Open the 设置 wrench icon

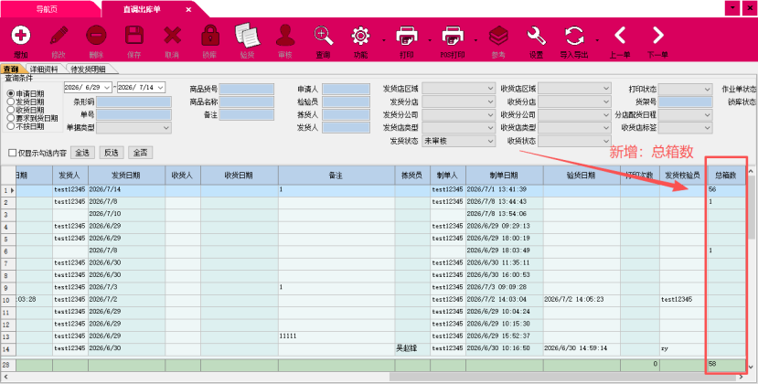536,36
